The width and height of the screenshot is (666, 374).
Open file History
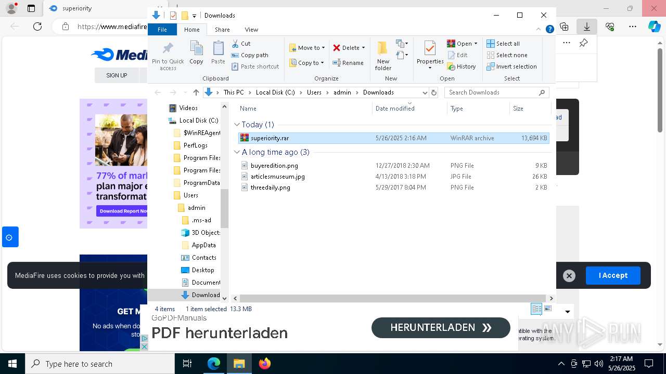coord(462,66)
